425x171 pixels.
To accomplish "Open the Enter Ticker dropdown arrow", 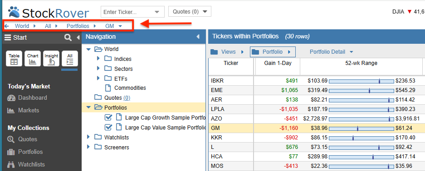I will click(157, 12).
